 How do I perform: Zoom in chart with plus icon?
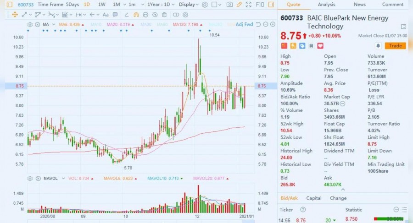click(273, 24)
